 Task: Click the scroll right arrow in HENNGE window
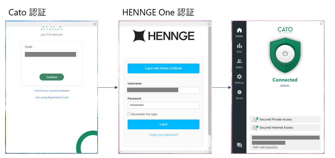pos(206,152)
